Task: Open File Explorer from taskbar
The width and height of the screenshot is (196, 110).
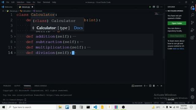Action: (60, 107)
